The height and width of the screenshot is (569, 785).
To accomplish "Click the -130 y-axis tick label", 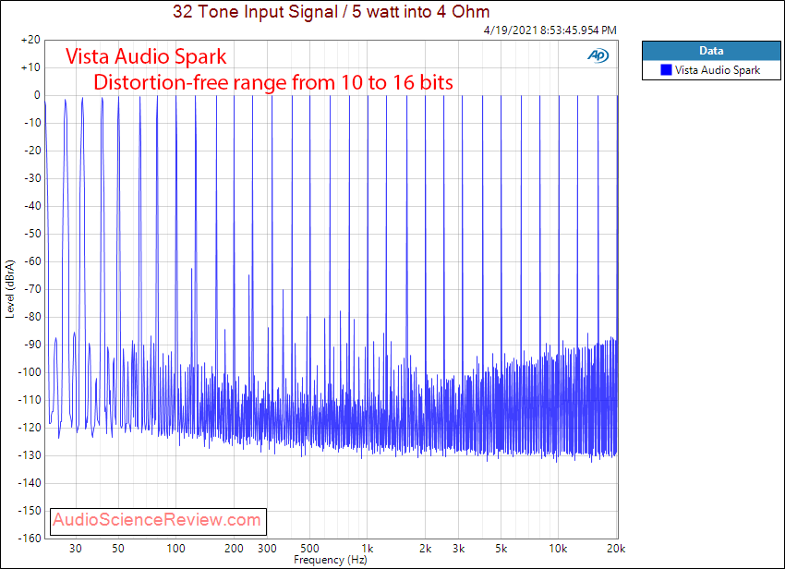I will click(29, 455).
